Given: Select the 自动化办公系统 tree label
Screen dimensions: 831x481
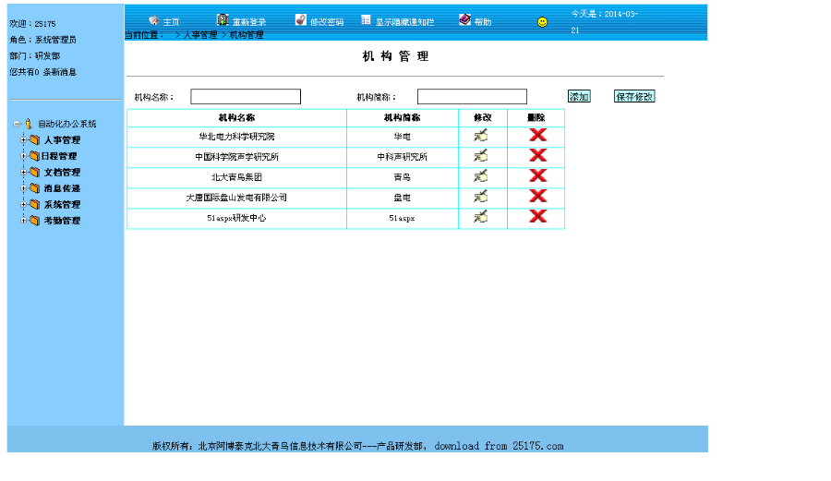Looking at the screenshot, I should pos(66,124).
